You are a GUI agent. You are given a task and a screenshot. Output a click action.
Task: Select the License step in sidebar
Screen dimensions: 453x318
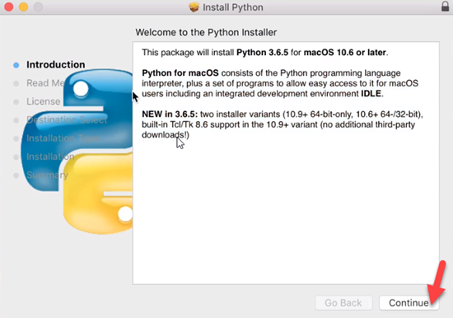[44, 101]
